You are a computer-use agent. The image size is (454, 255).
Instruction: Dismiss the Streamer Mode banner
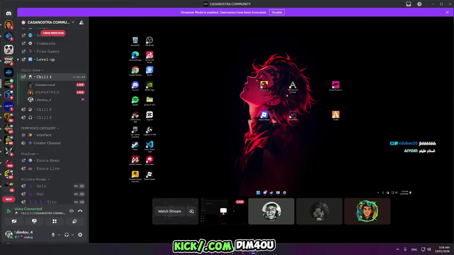tap(447, 12)
